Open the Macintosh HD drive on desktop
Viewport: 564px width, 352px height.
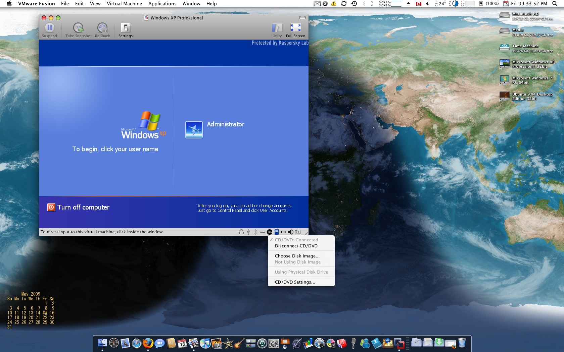(x=505, y=15)
